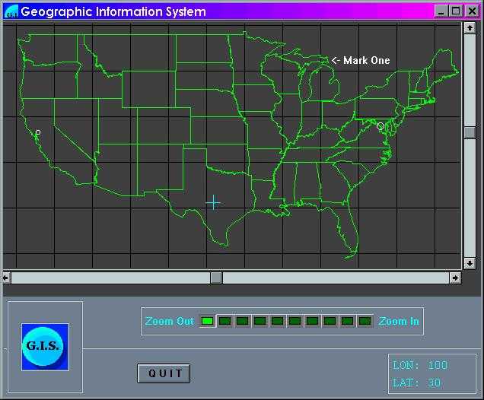The height and width of the screenshot is (400, 484).
Task: Click the white circle marker in California
Action: 38,132
